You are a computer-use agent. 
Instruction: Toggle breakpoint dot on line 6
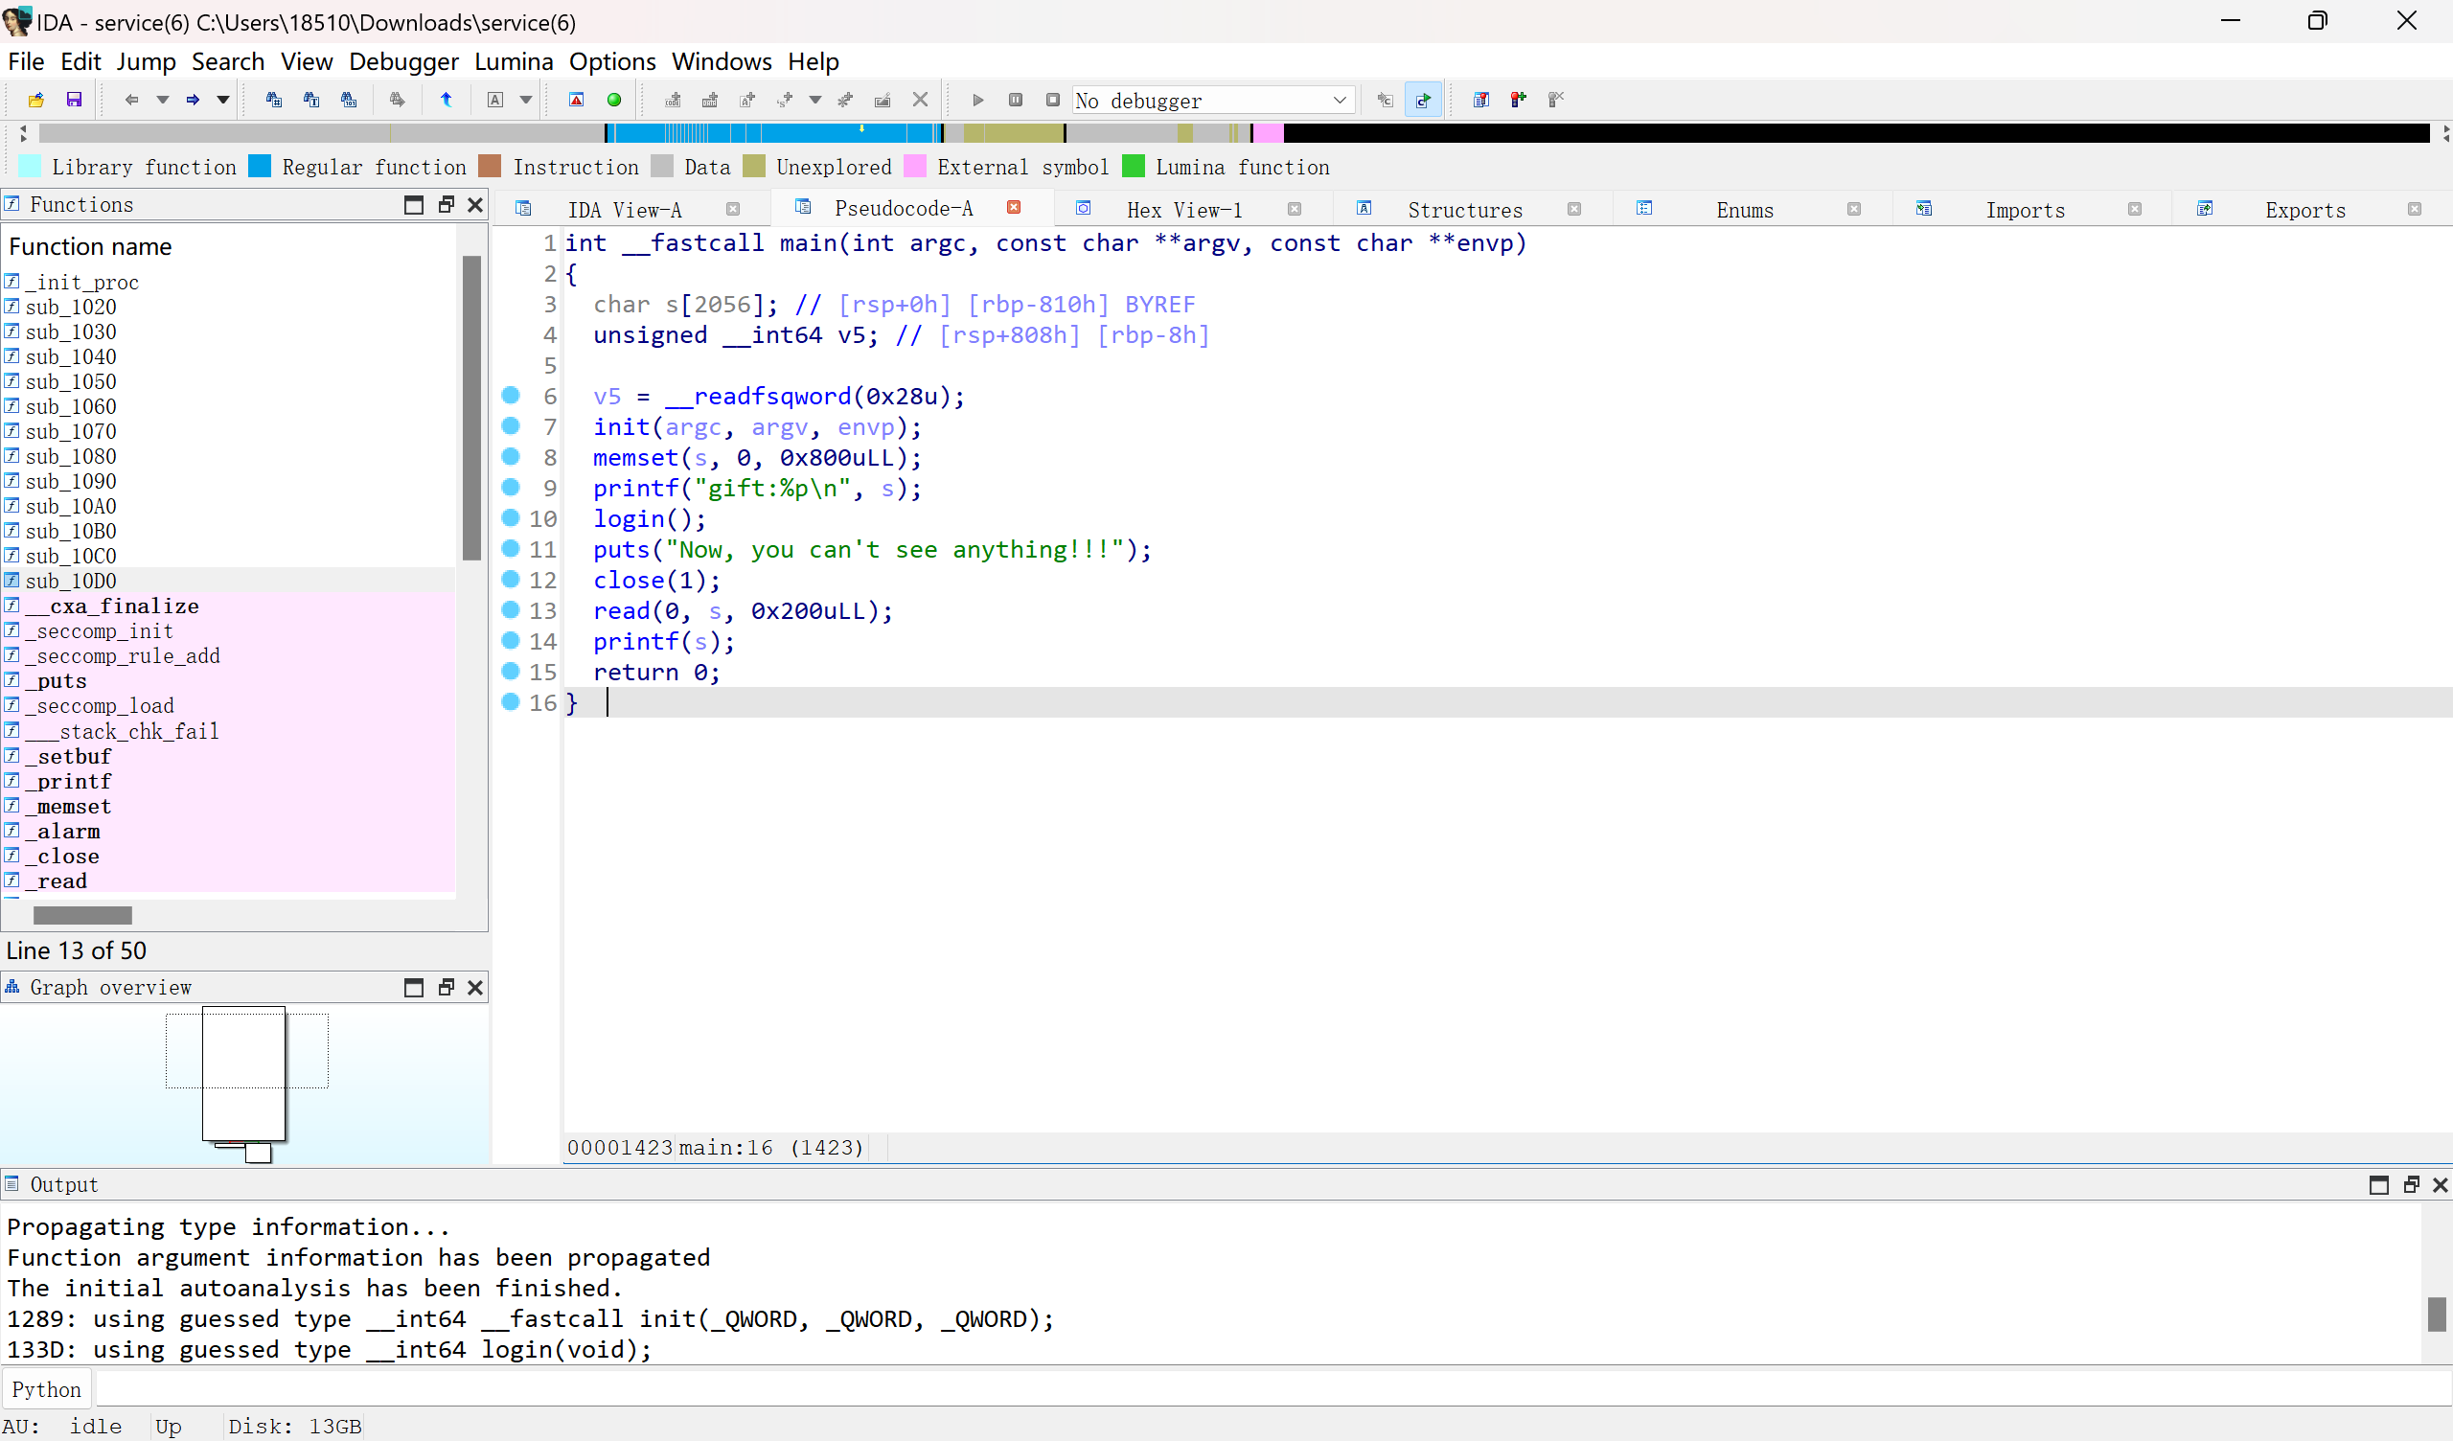[510, 395]
